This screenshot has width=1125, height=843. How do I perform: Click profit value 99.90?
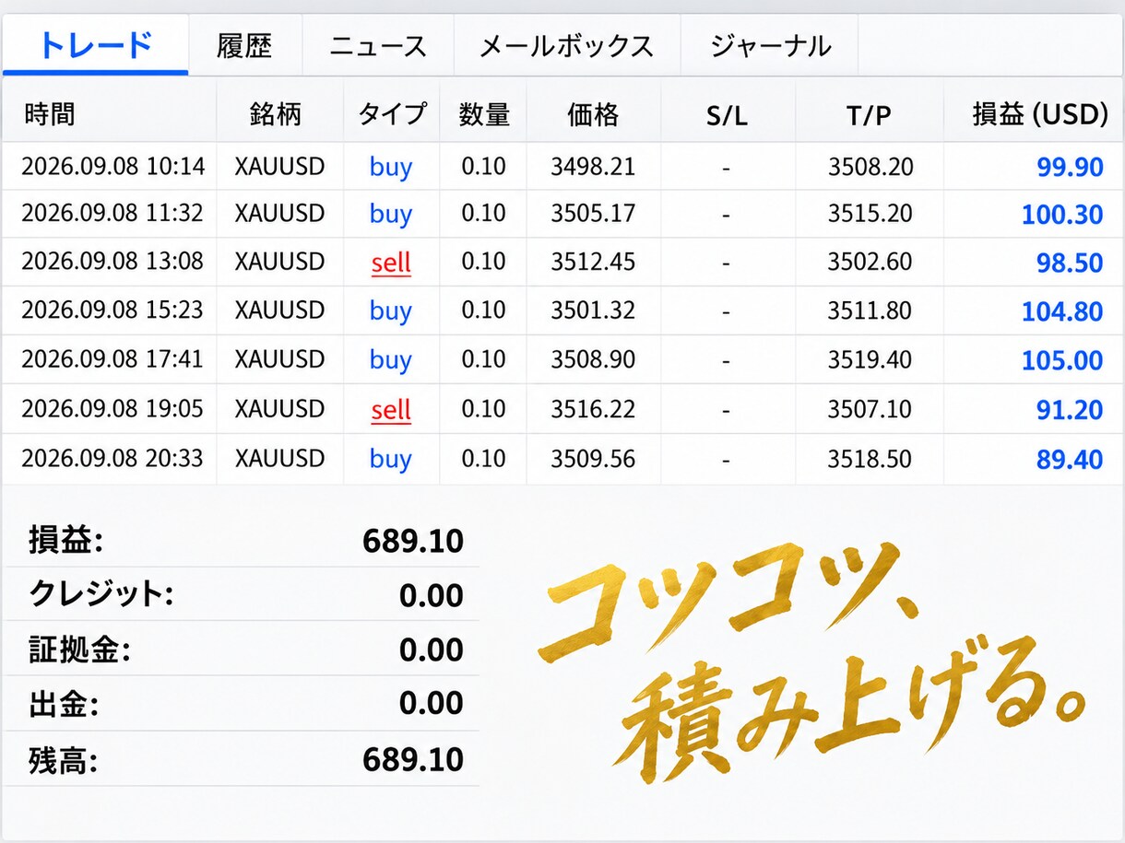1070,168
